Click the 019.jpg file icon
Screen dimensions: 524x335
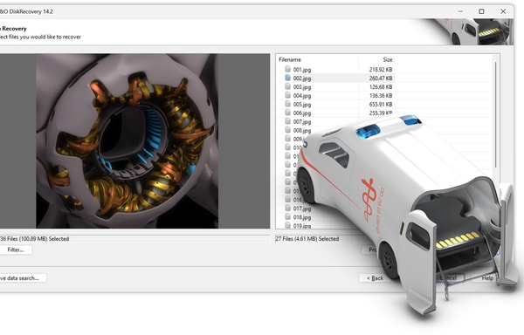tap(287, 225)
